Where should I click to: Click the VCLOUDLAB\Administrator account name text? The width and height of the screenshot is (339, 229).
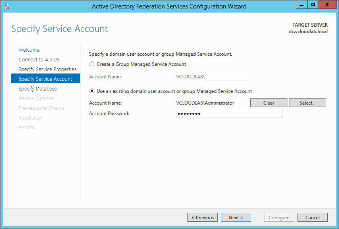pos(205,103)
